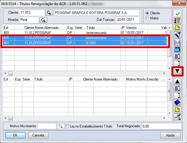Screen dimensions: 187x143
Task: Click lower grid horizontal scrollbar thumb
Action: click(10, 118)
